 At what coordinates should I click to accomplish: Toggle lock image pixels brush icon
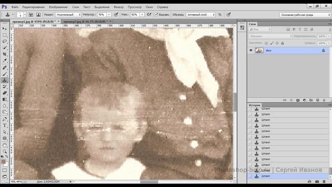coord(272,43)
